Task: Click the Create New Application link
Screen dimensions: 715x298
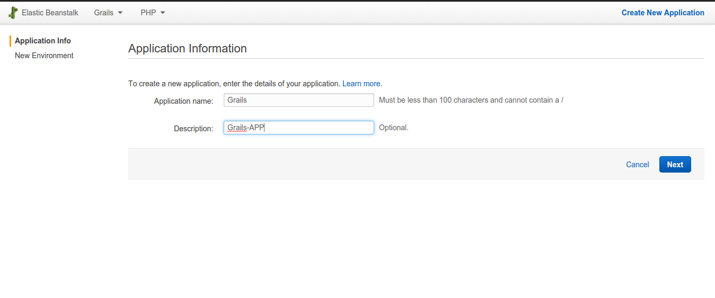Action: click(663, 13)
